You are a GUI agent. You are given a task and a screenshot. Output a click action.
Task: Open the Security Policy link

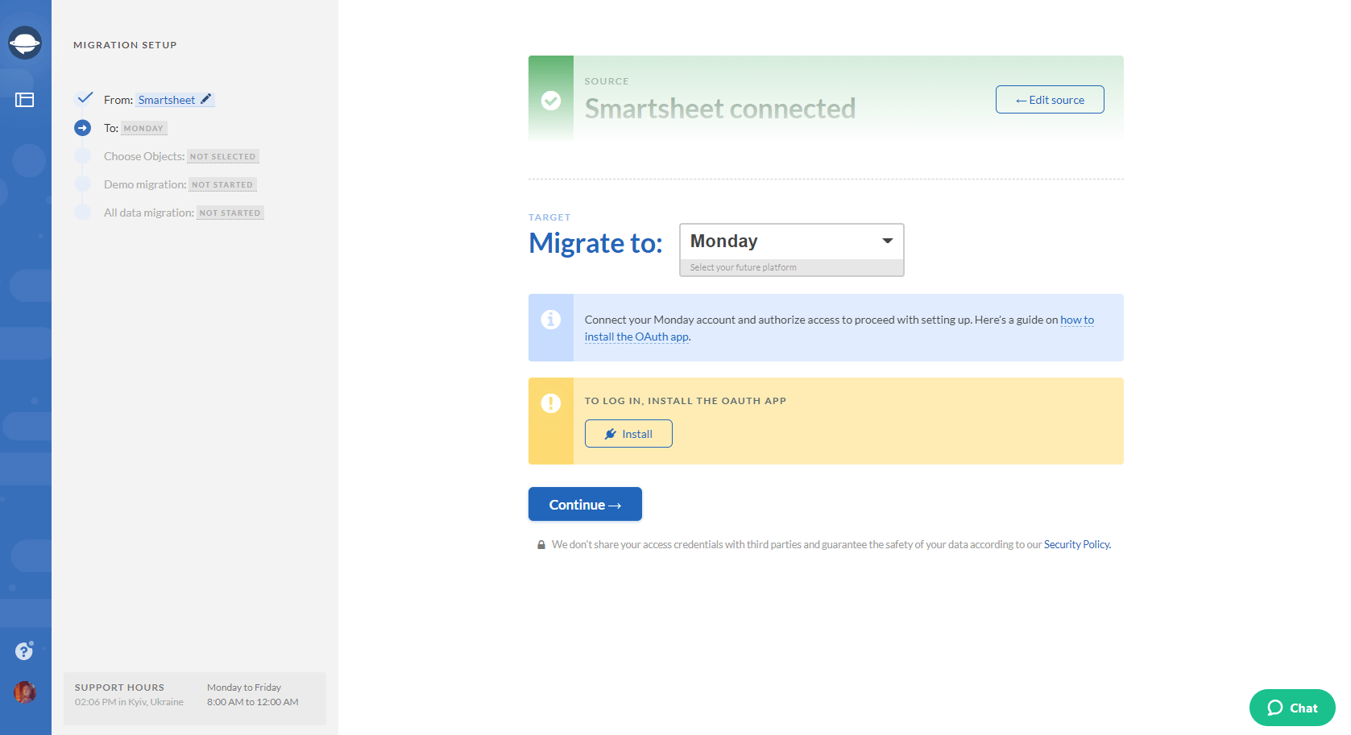pos(1077,545)
